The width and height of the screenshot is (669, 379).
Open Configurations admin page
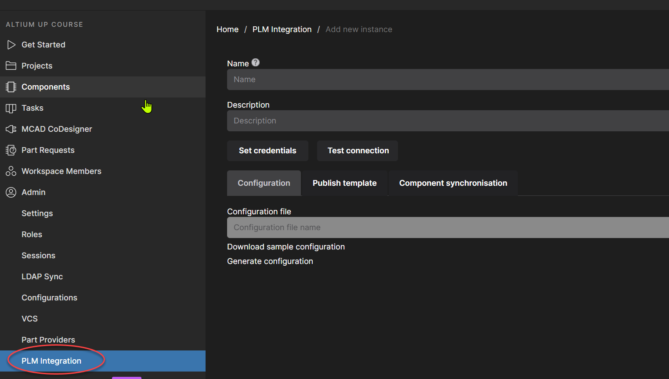pos(103,298)
